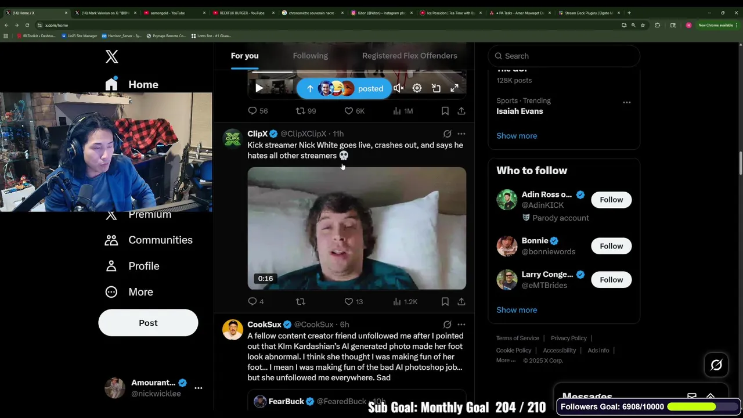Screen dimensions: 743x418
Task: Reload the page in Chrome
Action: click(27, 25)
